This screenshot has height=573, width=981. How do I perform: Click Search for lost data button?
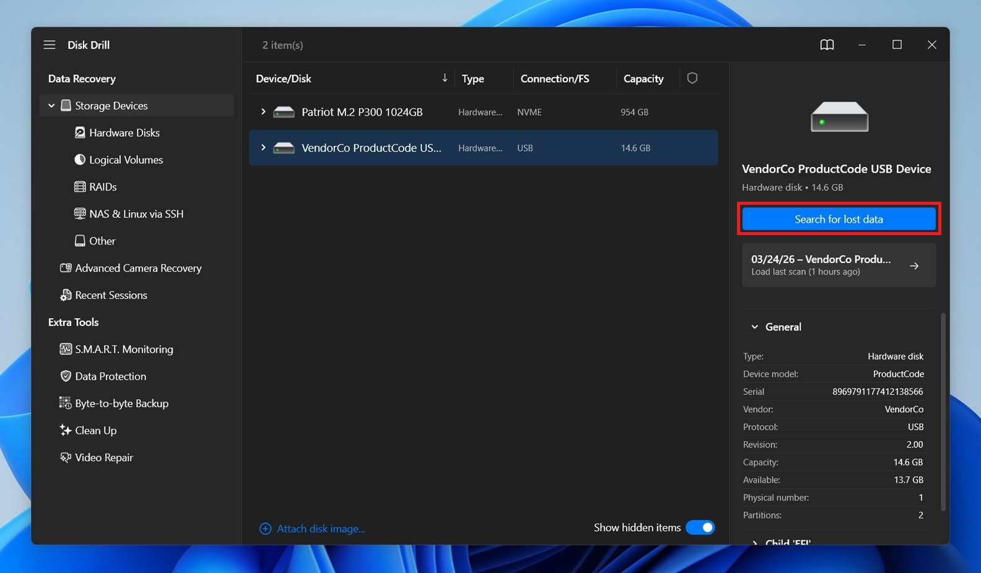coord(839,219)
